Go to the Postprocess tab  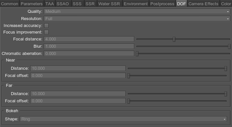(162, 4)
